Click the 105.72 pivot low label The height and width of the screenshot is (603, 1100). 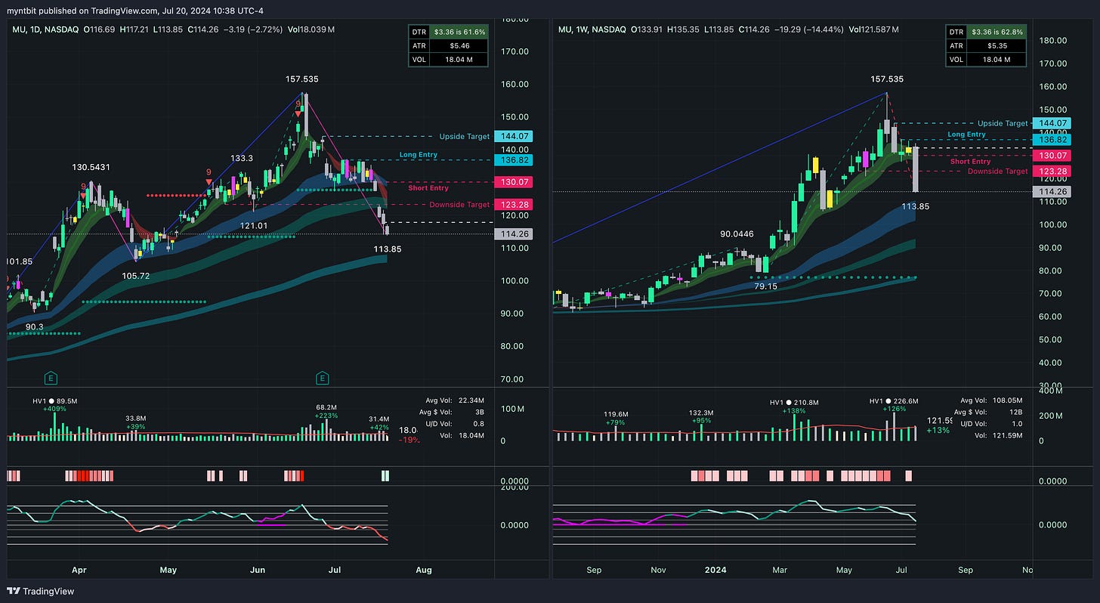135,276
